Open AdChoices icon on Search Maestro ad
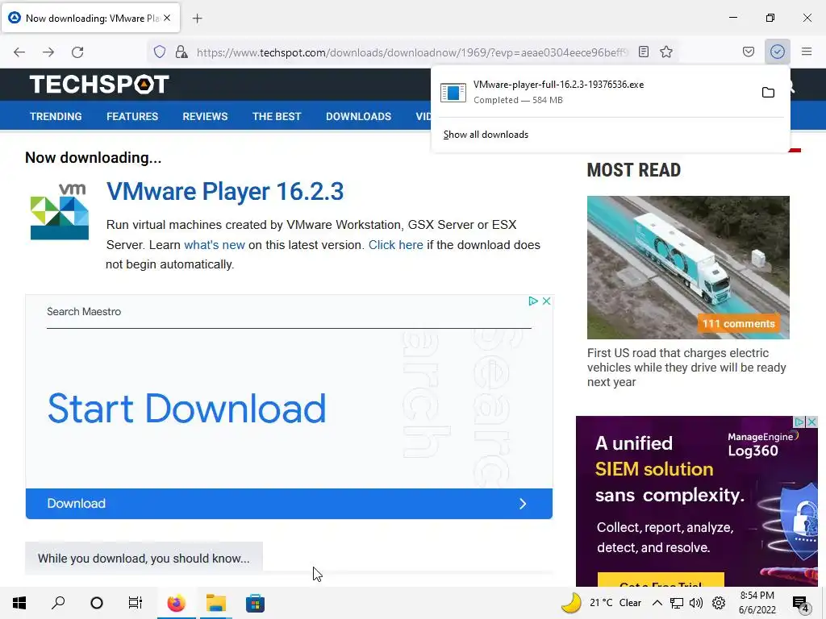Image resolution: width=826 pixels, height=619 pixels. [533, 301]
